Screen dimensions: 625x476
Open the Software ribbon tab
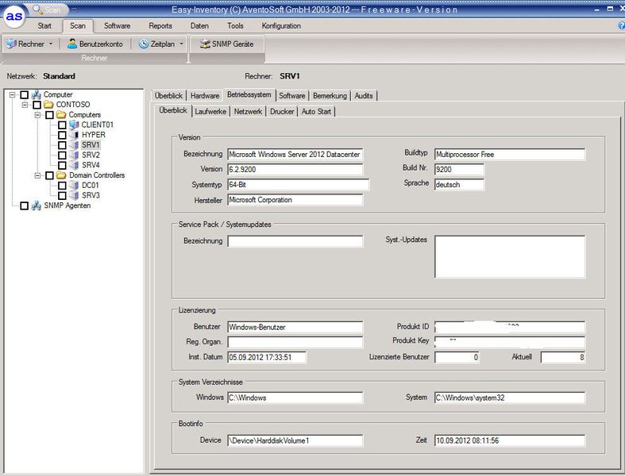coord(118,26)
